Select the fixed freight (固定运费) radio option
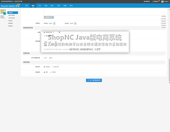Viewport: 170px width, 132px height. 44,32
